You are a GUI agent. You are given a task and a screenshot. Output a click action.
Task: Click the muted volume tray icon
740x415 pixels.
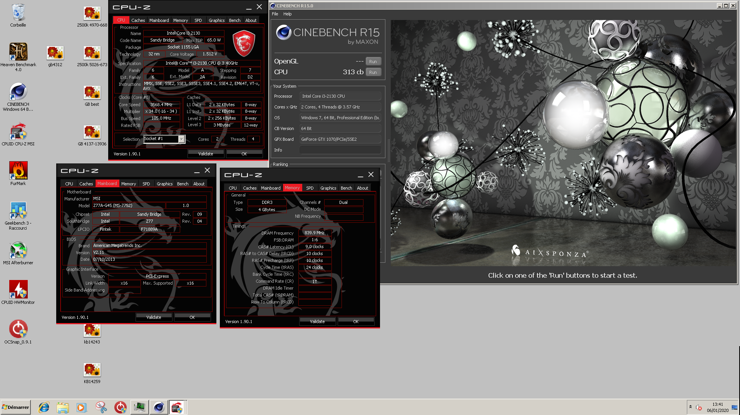pos(698,407)
